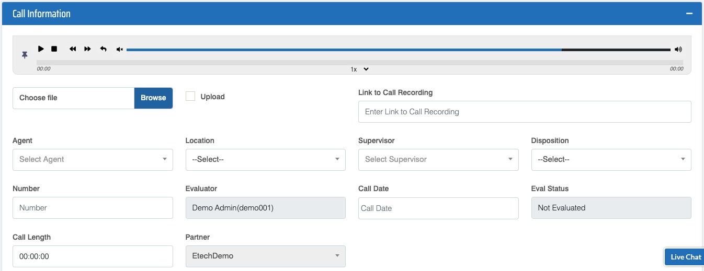Click the replay arrow icon

103,49
